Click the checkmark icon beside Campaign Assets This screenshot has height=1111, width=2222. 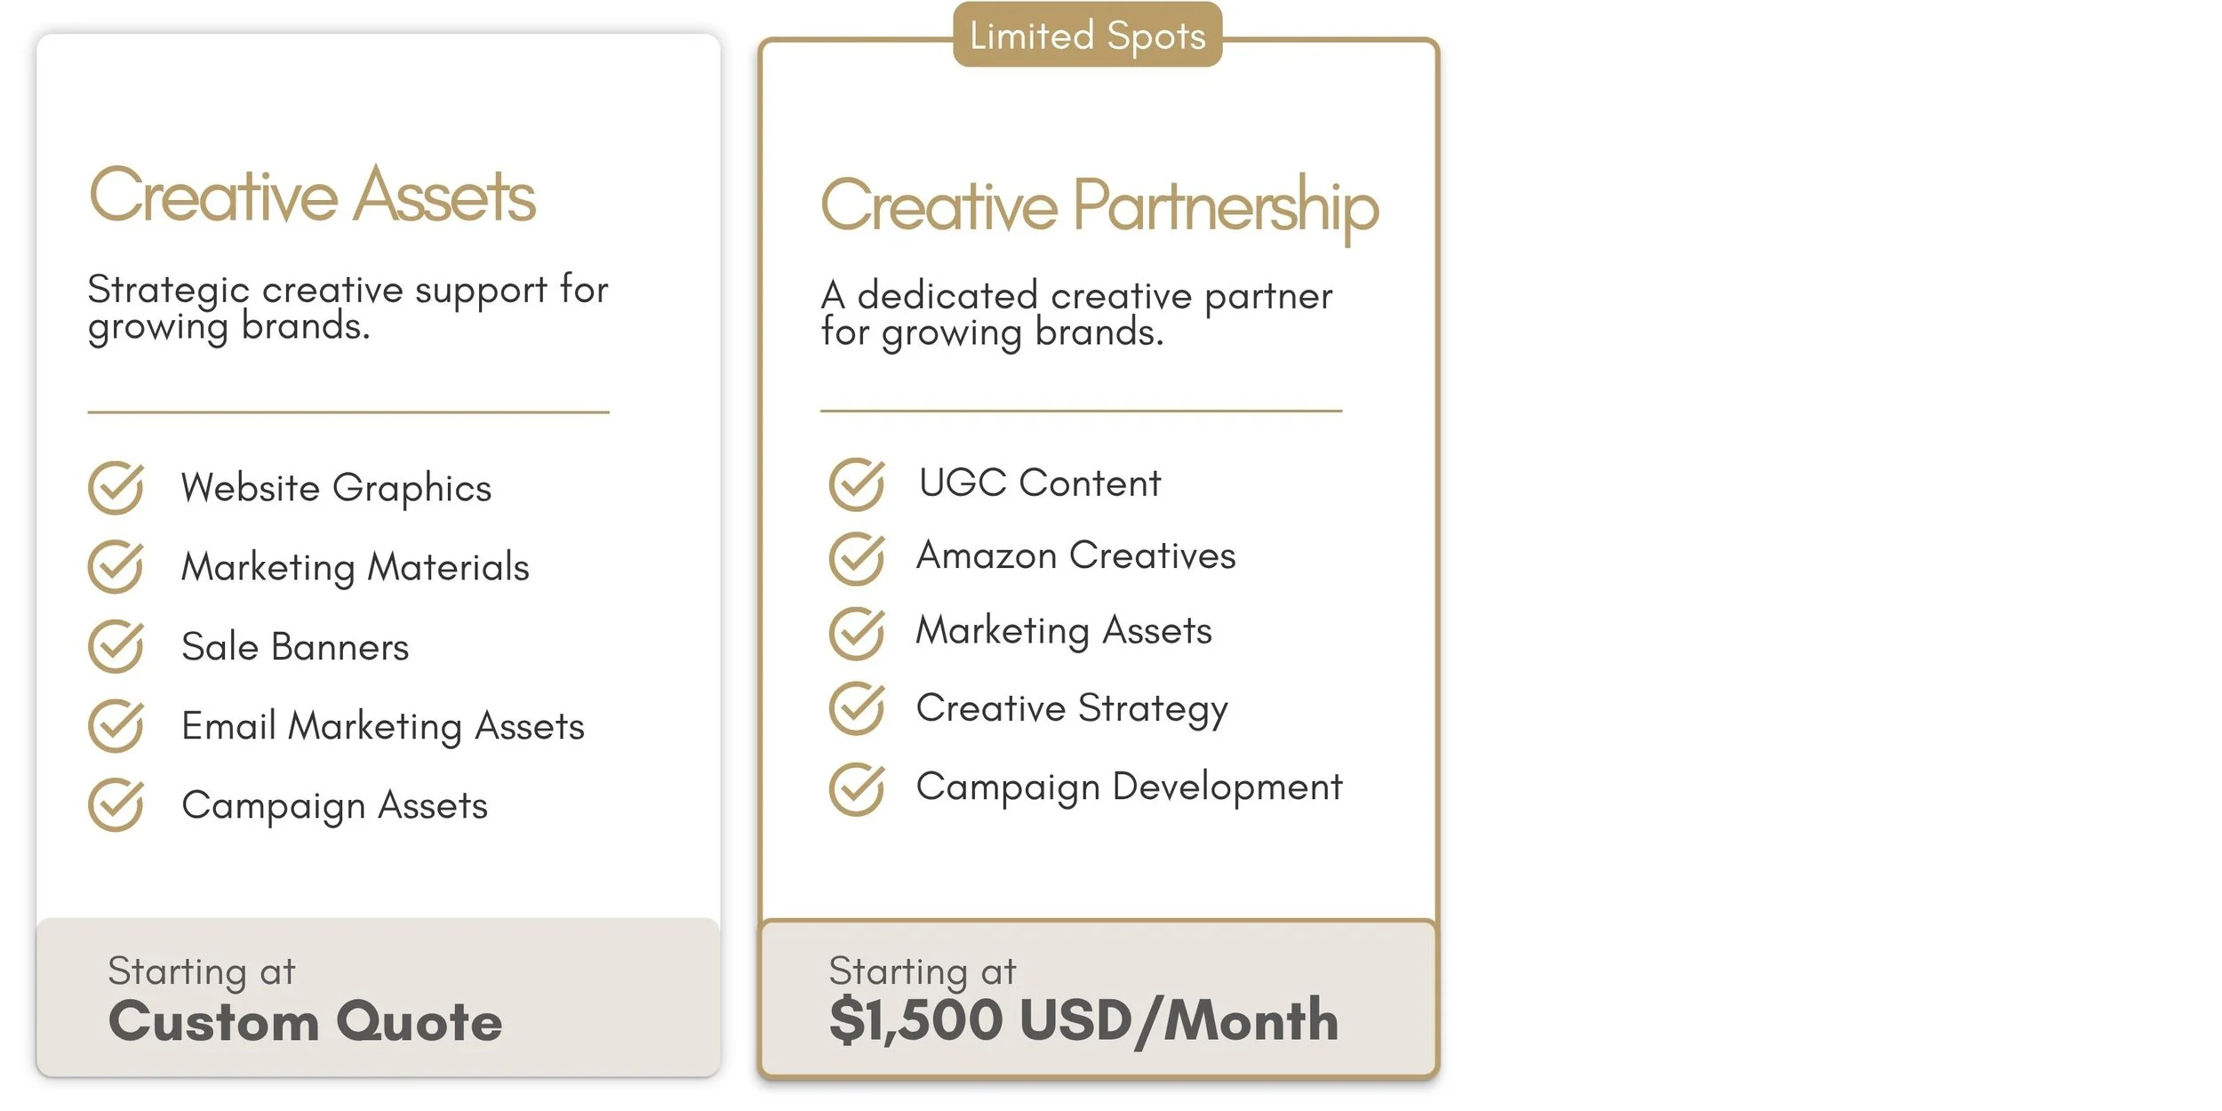click(x=116, y=804)
